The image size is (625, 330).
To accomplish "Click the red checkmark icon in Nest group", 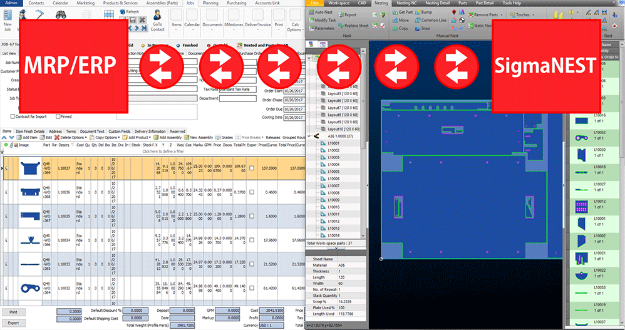I will click(383, 26).
